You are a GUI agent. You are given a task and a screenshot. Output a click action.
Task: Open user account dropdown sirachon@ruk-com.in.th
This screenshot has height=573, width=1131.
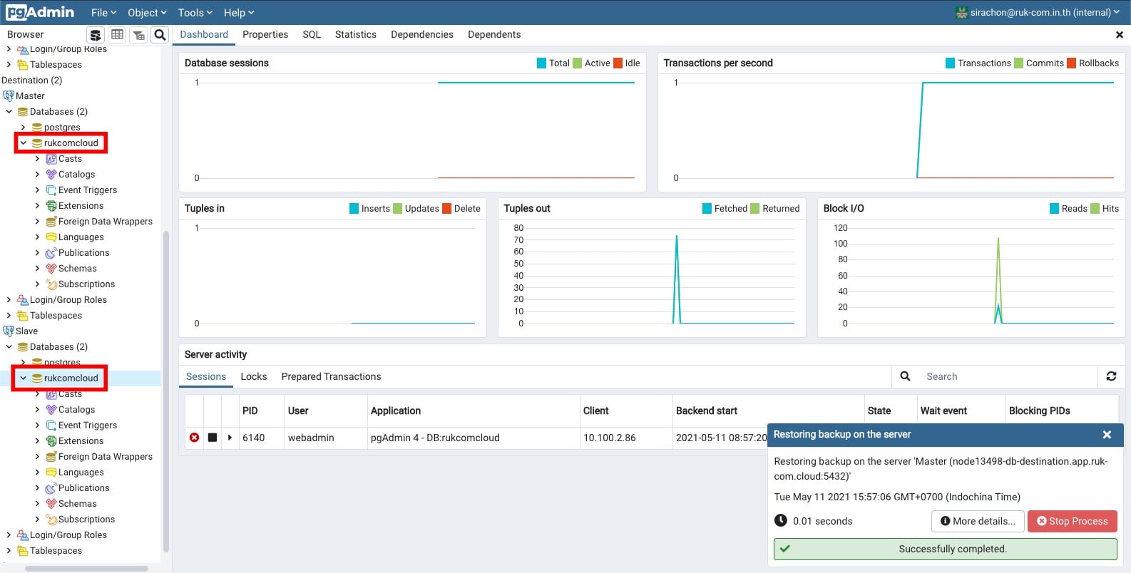[x=1038, y=12]
